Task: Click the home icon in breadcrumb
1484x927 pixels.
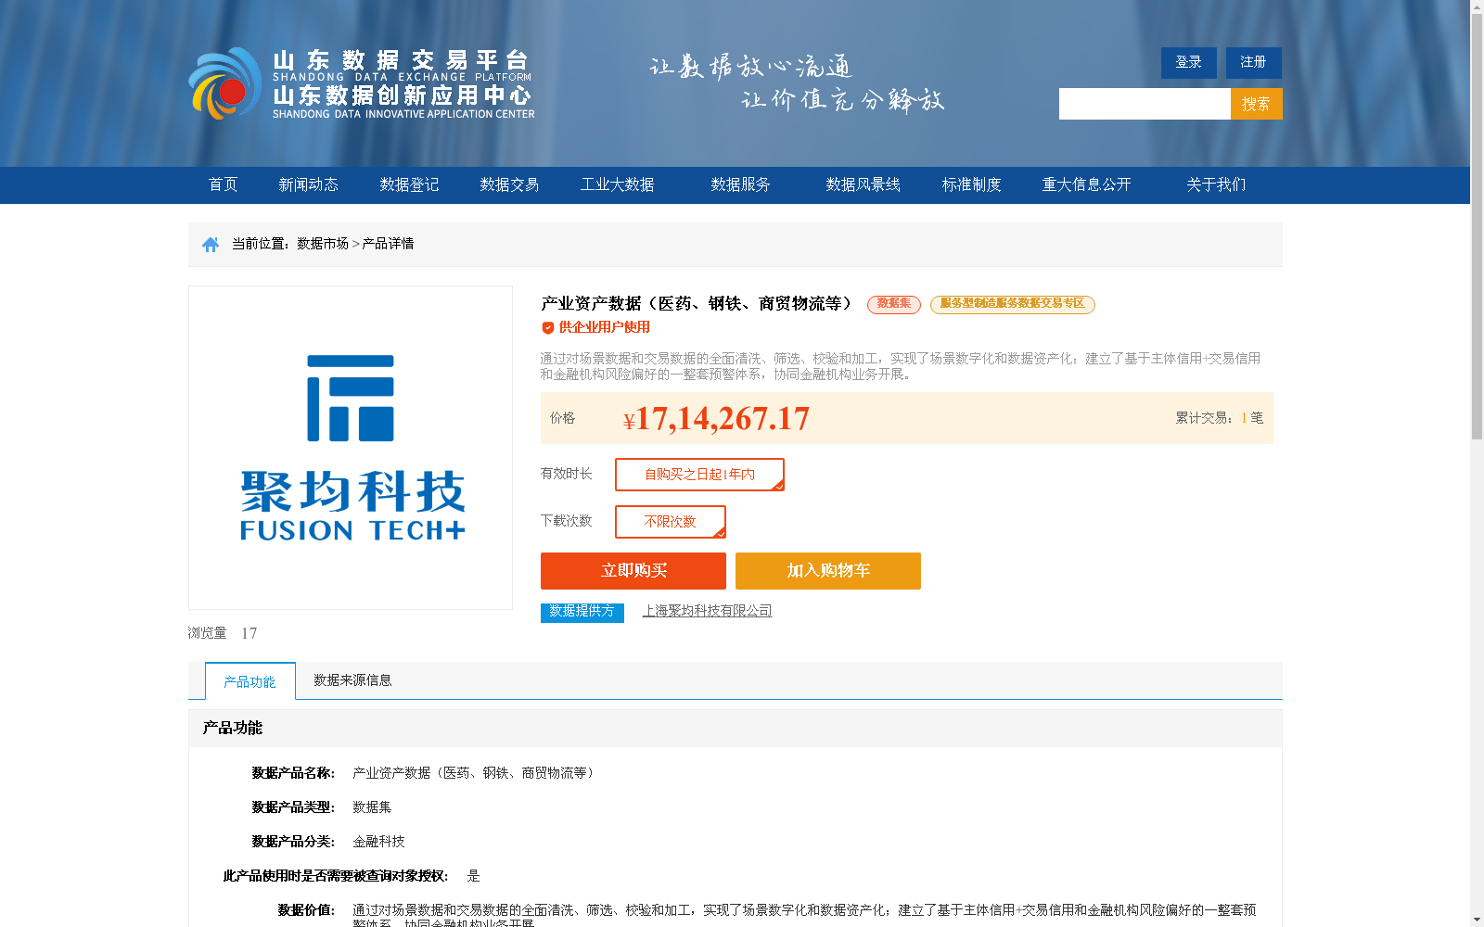Action: (211, 244)
